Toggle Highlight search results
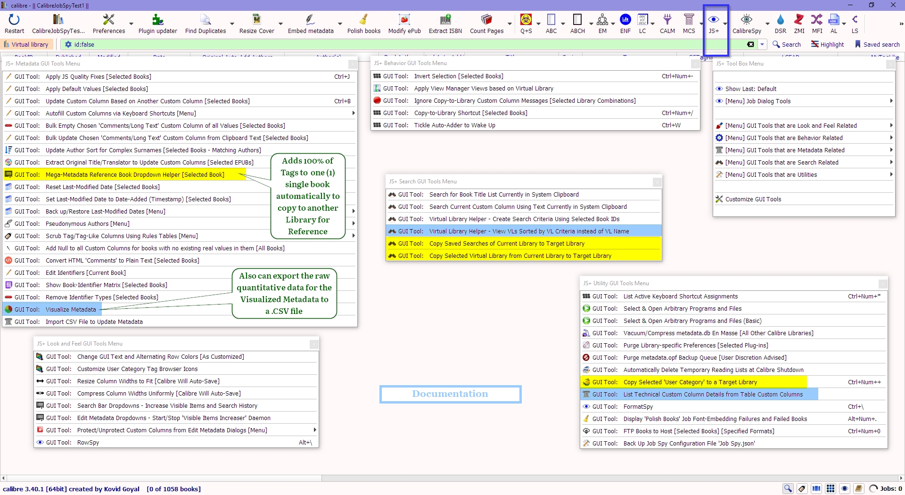This screenshot has height=495, width=905. (827, 44)
